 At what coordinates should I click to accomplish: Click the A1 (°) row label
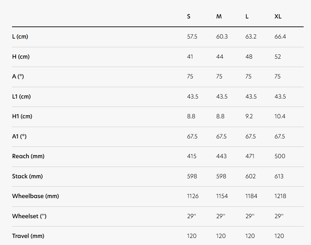19,136
